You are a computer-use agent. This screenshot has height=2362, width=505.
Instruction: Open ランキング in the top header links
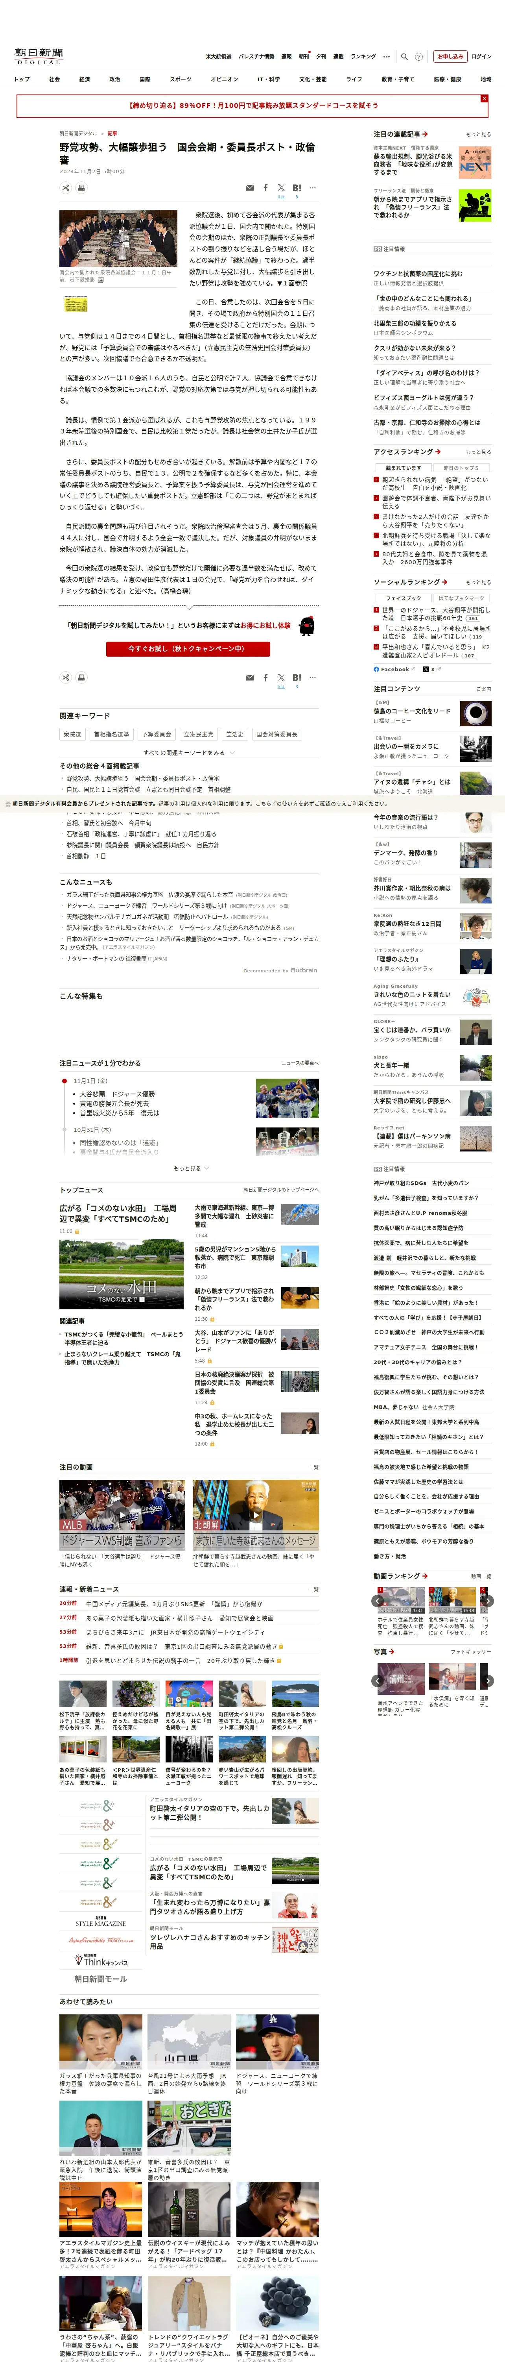[x=363, y=57]
